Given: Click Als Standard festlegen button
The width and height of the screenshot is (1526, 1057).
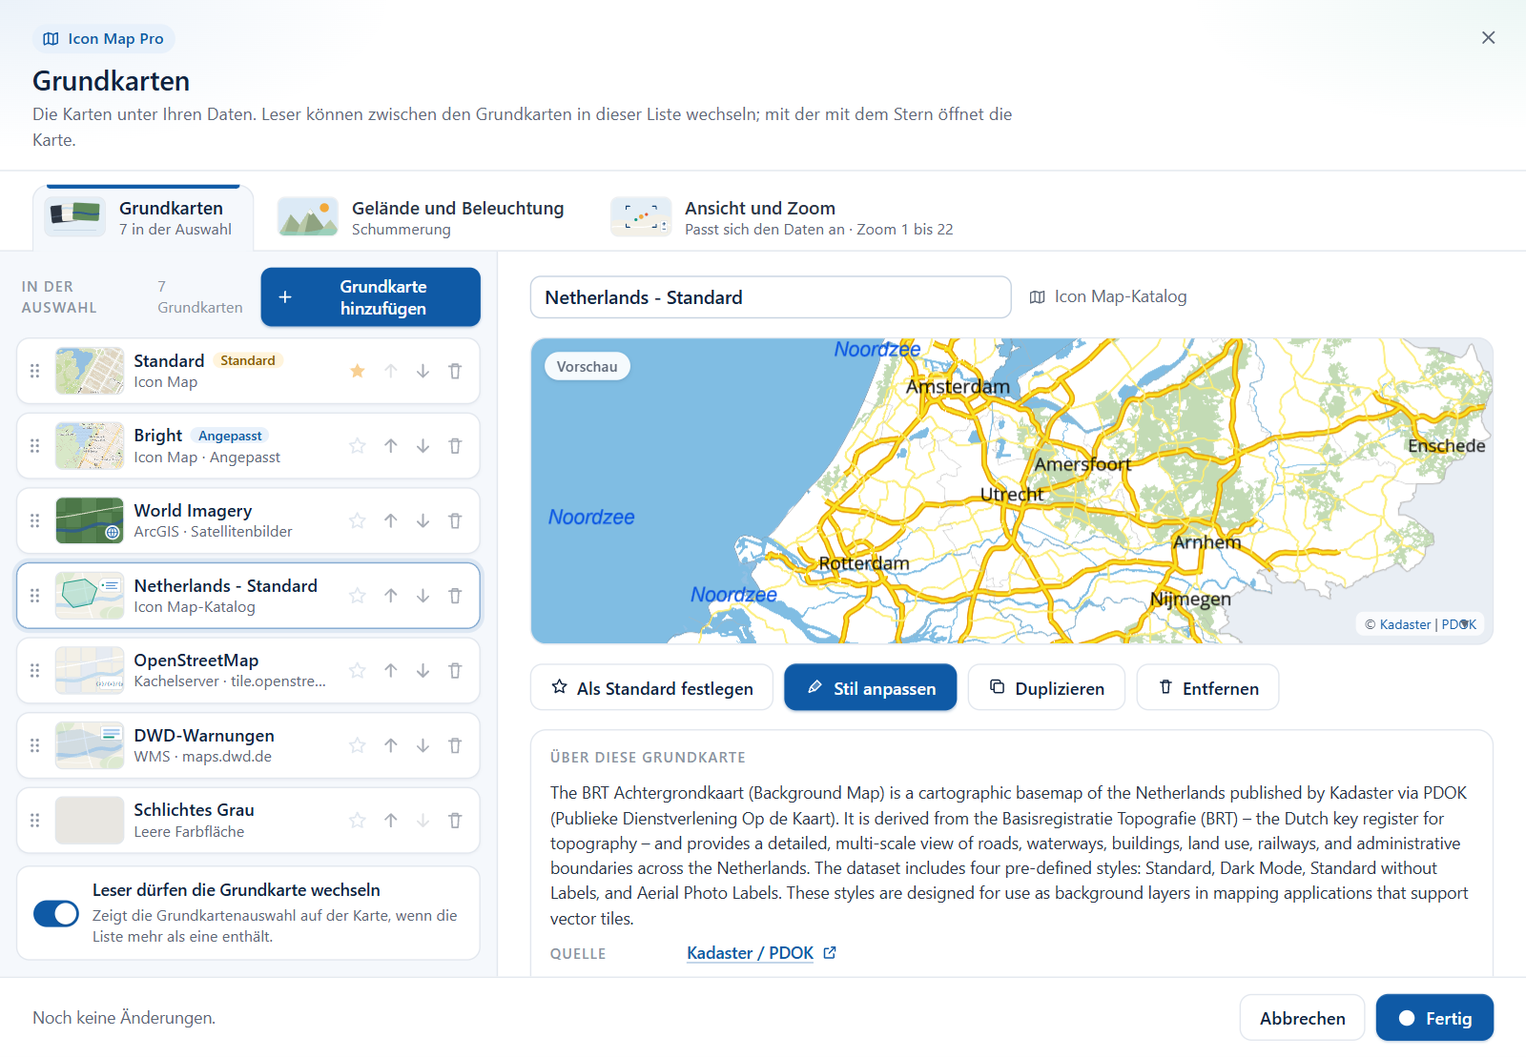Looking at the screenshot, I should pos(652,688).
